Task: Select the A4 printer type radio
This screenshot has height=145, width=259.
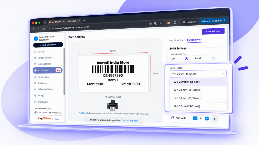Action: pyautogui.click(x=186, y=59)
